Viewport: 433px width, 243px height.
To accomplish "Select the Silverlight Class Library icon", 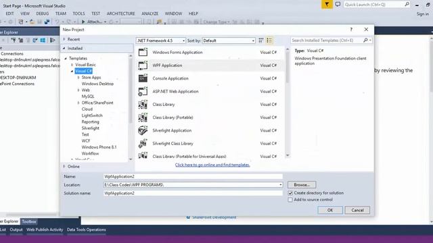I will (x=143, y=143).
